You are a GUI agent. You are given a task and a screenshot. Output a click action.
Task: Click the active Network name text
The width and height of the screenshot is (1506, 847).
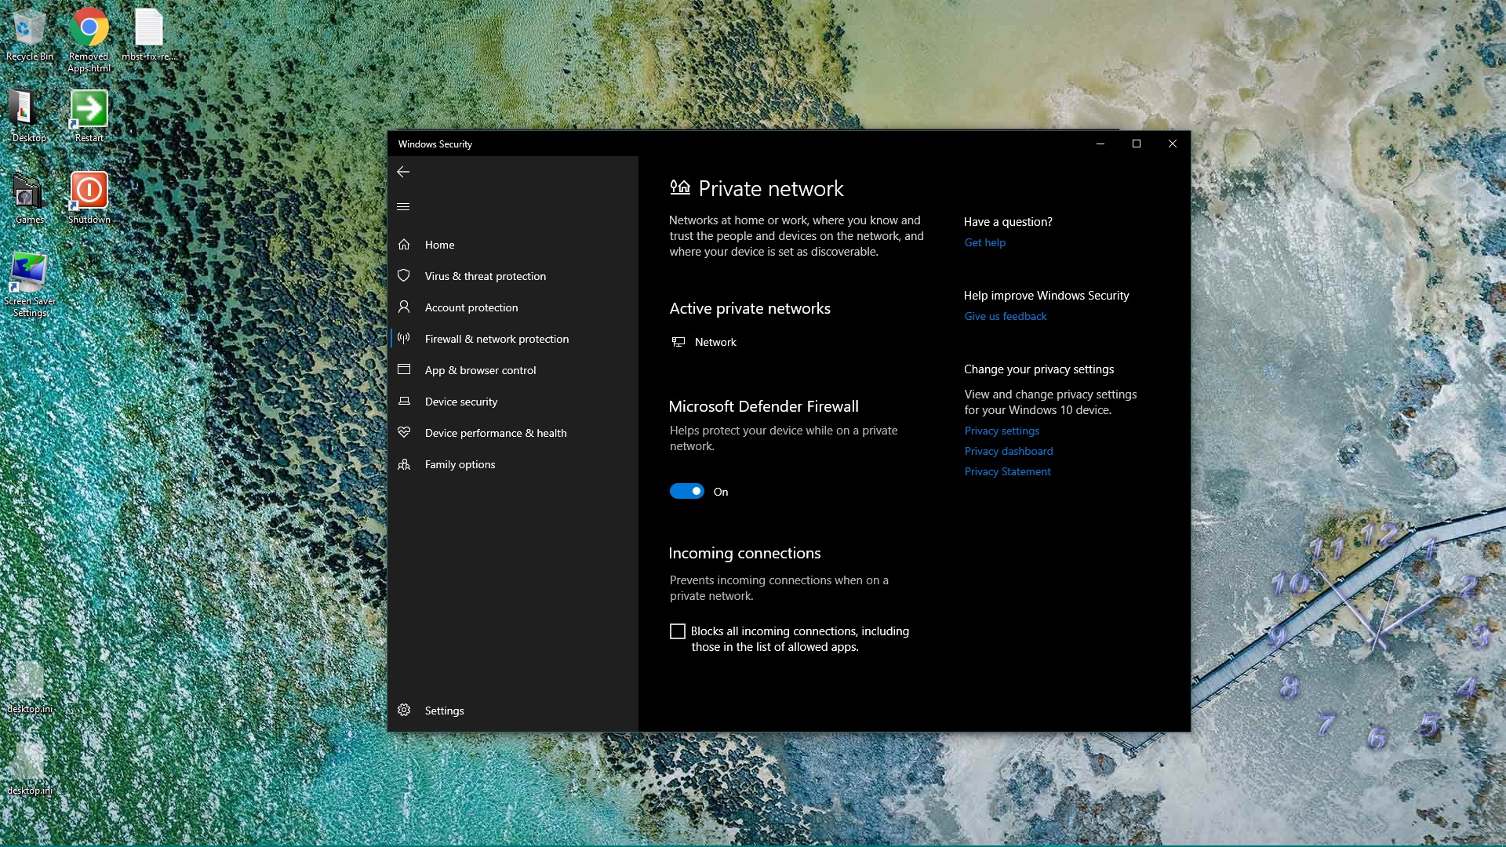[715, 342]
